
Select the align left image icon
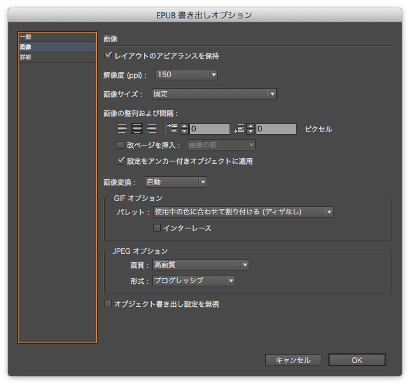pyautogui.click(x=122, y=129)
